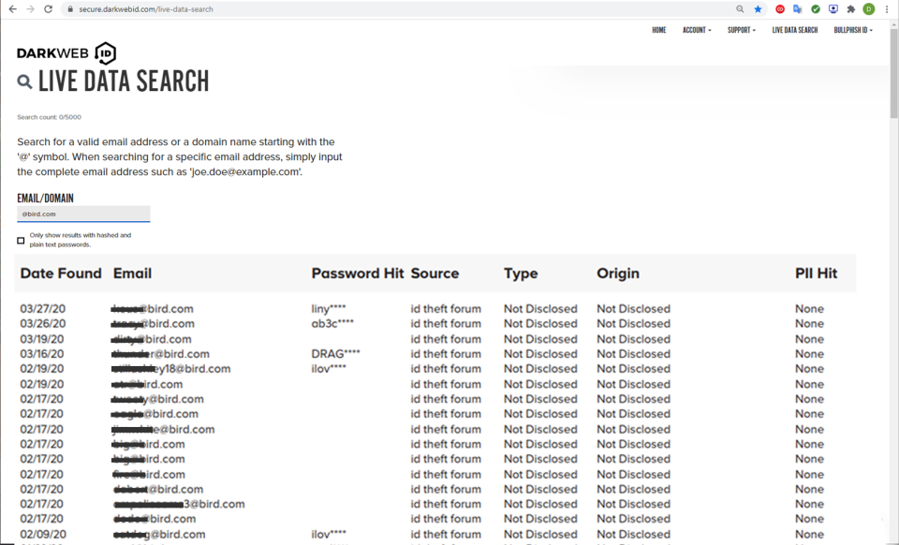Open the Chrome three-dot menu

click(887, 9)
